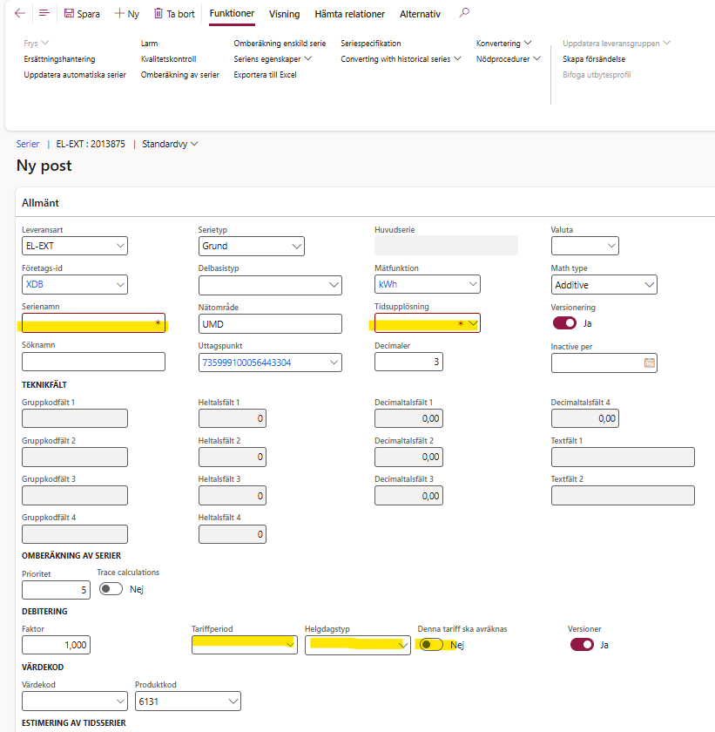Expand the Tariffperiod dropdown
Image resolution: width=715 pixels, height=732 pixels.
pos(289,646)
